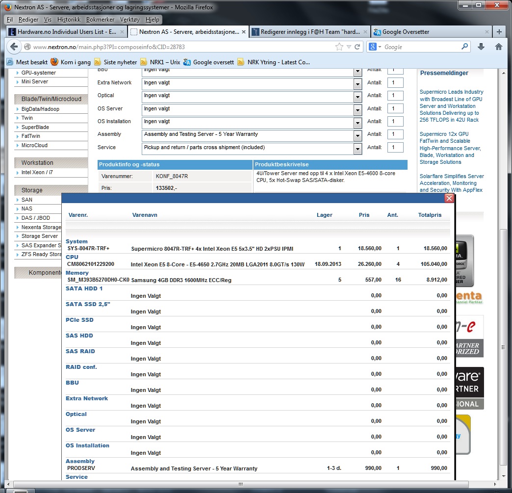Open a new tab with the plus button
The width and height of the screenshot is (512, 493).
[x=499, y=32]
